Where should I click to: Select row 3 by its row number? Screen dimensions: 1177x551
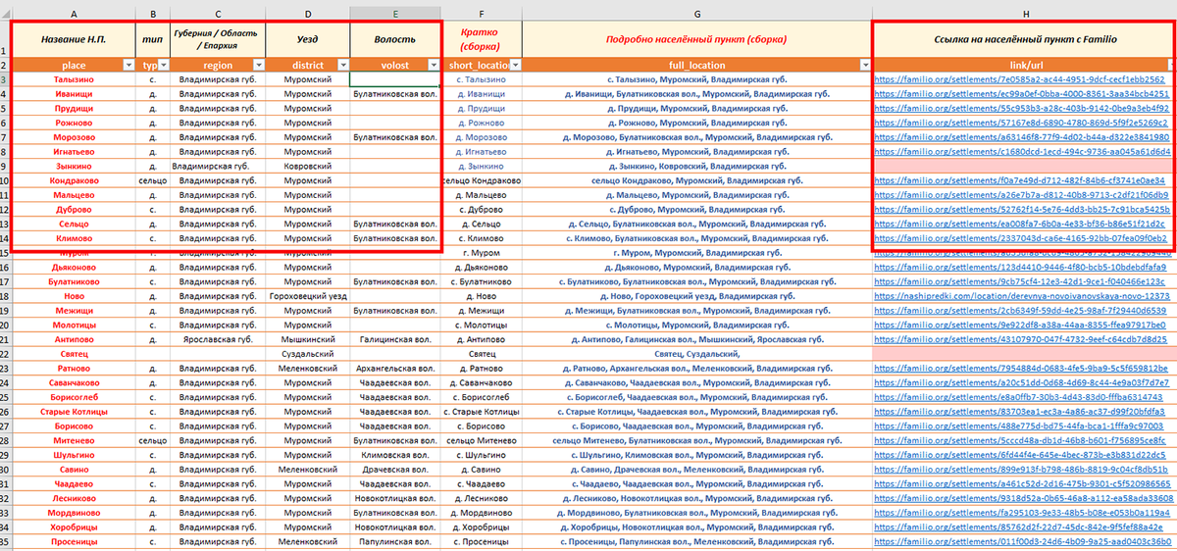[x=6, y=78]
